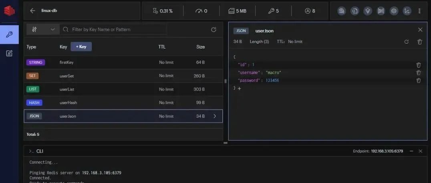Edit the userJson key name in header
431x183 pixels.
pos(264,31)
